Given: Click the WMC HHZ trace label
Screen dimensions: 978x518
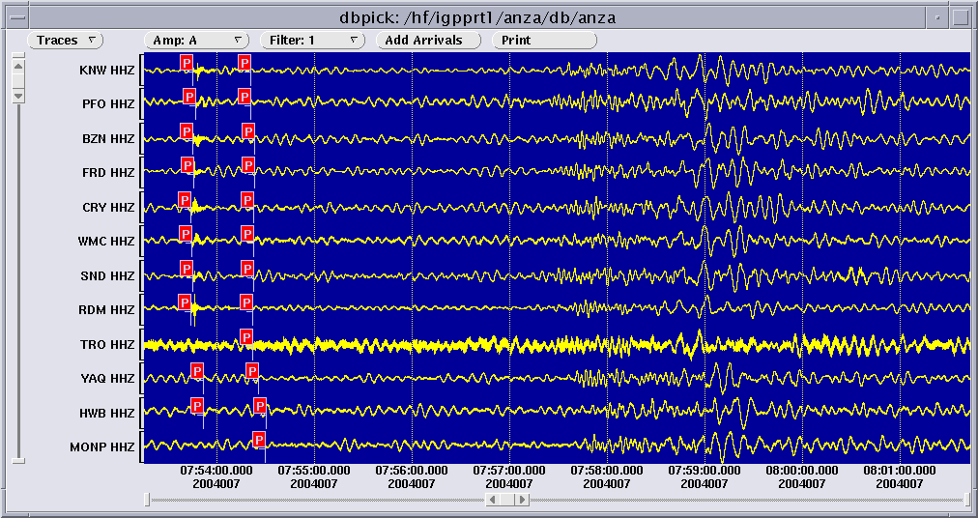Looking at the screenshot, I should (106, 241).
